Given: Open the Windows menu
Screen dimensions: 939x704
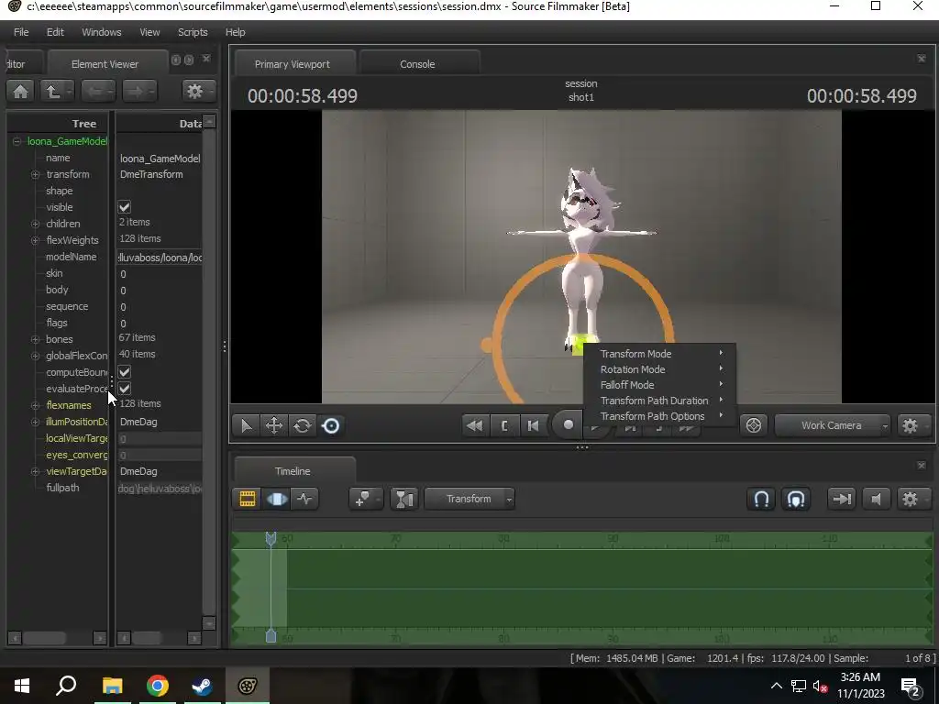Looking at the screenshot, I should [101, 32].
